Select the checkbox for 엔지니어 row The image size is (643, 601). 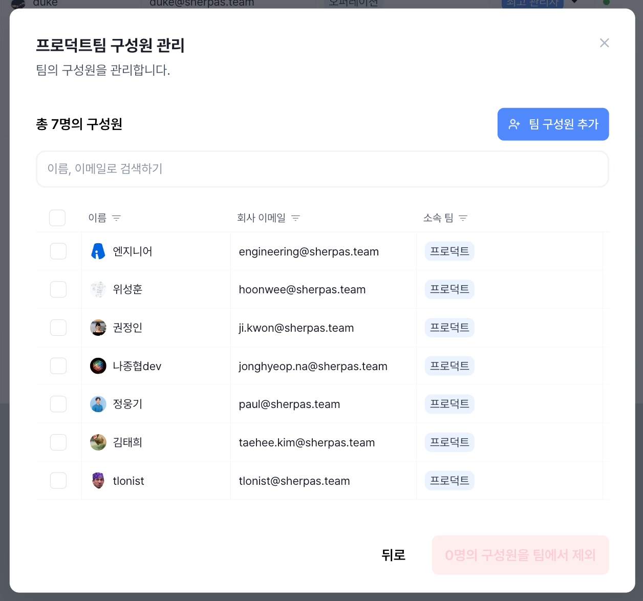coord(58,251)
